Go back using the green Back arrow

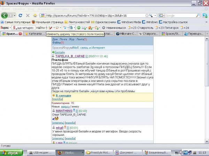4,16
